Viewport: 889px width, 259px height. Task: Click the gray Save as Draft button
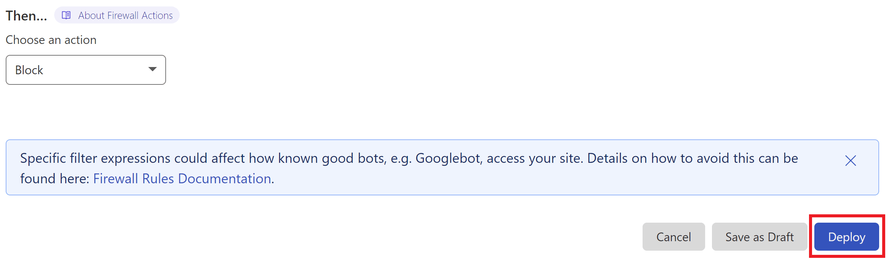pos(759,237)
